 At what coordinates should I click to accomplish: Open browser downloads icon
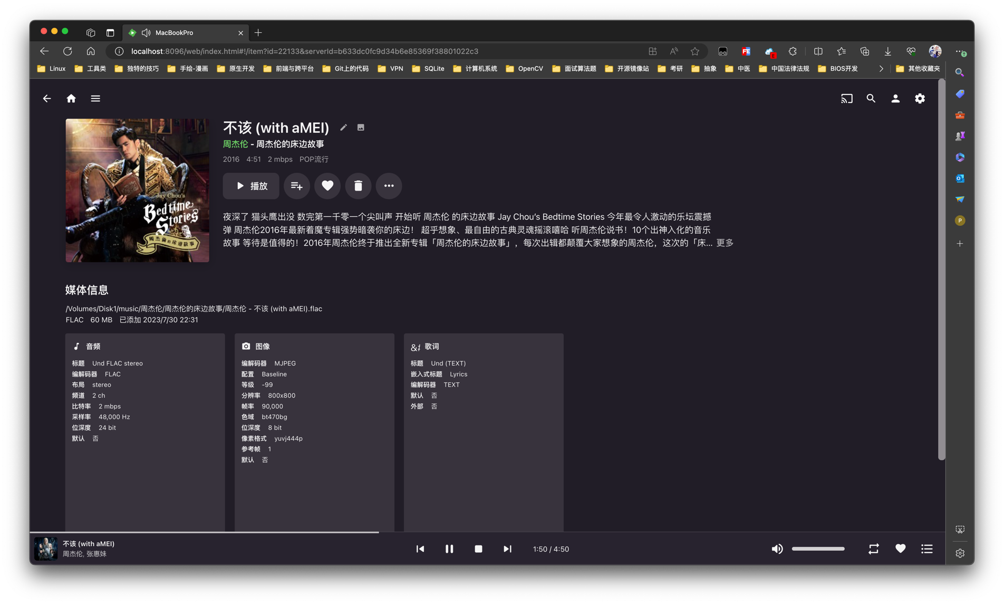pos(887,51)
